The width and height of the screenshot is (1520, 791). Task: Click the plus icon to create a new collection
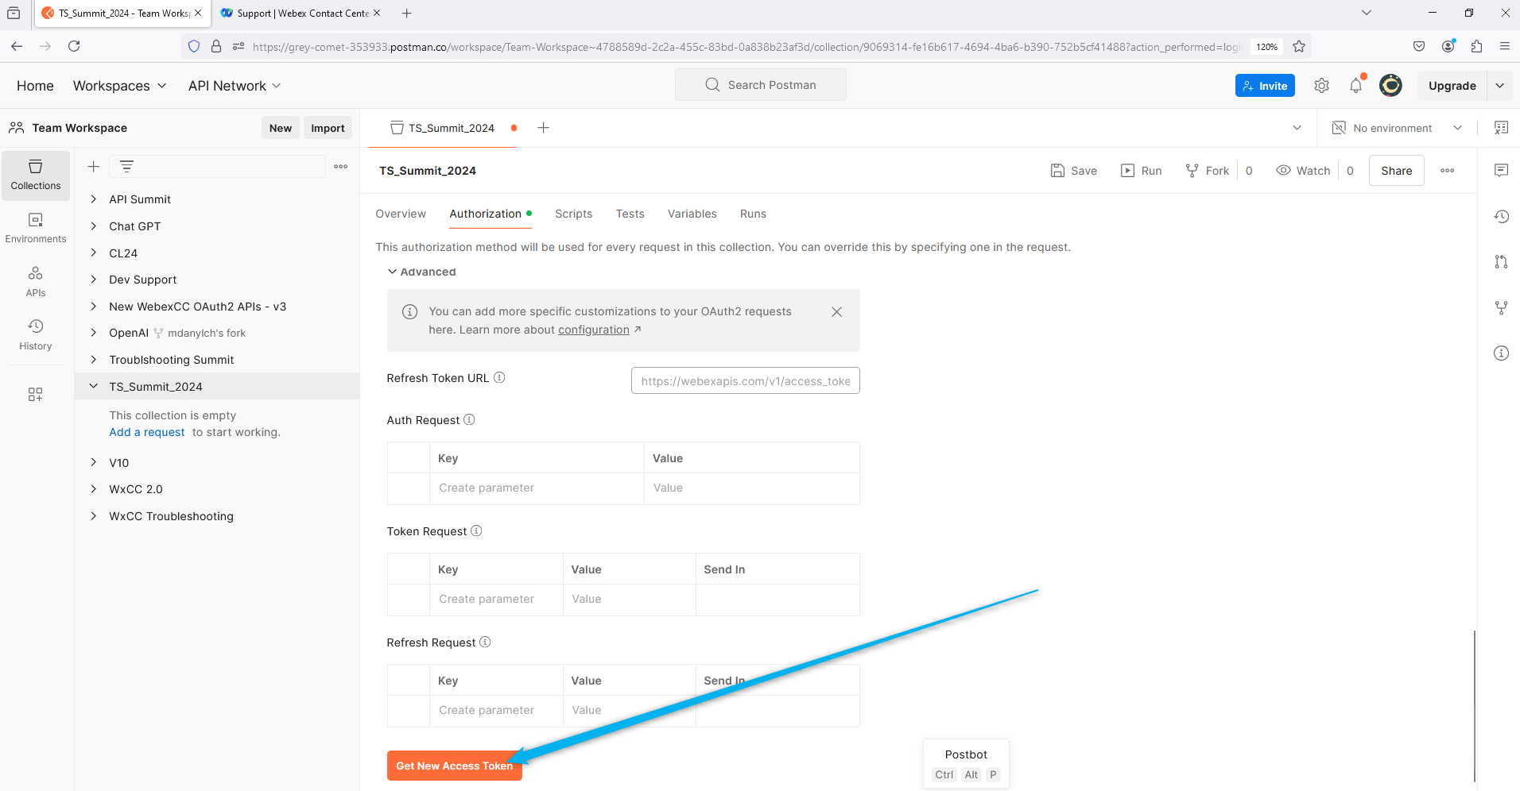93,166
